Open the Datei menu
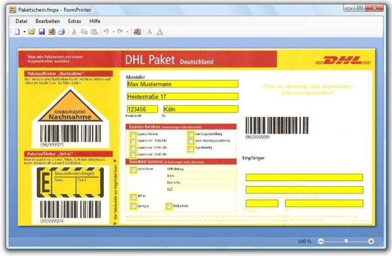This screenshot has height=256, width=392. pos(22,22)
